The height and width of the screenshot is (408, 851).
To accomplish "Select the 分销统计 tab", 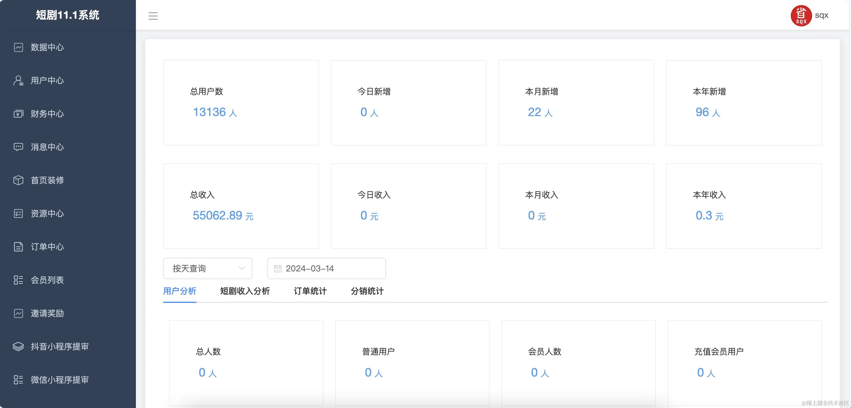I will coord(367,291).
